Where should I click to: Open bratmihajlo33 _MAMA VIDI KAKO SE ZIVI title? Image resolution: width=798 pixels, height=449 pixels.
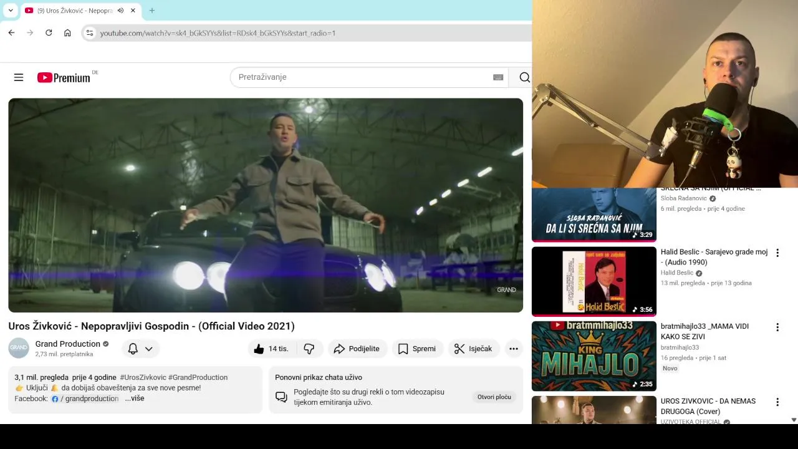(705, 331)
